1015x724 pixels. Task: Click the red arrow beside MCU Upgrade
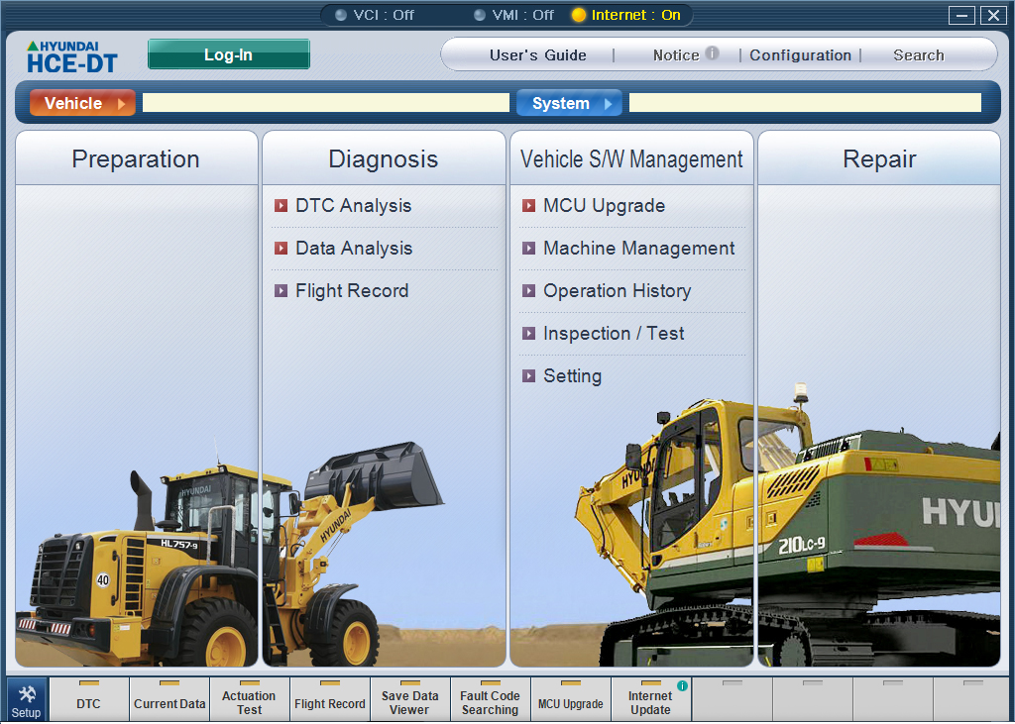528,206
